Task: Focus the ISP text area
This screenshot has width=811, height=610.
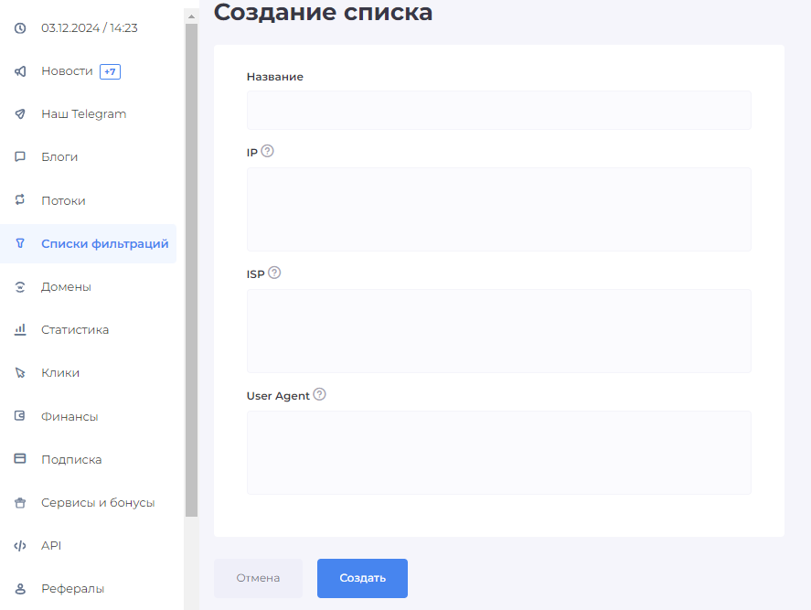Action: click(x=499, y=331)
